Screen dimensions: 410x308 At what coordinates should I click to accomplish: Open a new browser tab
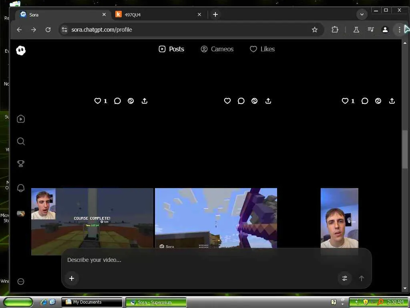pos(215,14)
